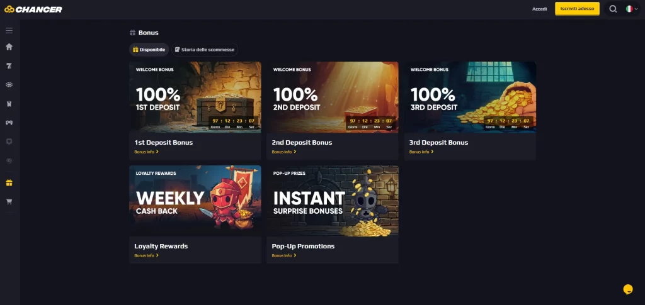Expand Bonus Info under Loyalty Rewards

(146, 256)
